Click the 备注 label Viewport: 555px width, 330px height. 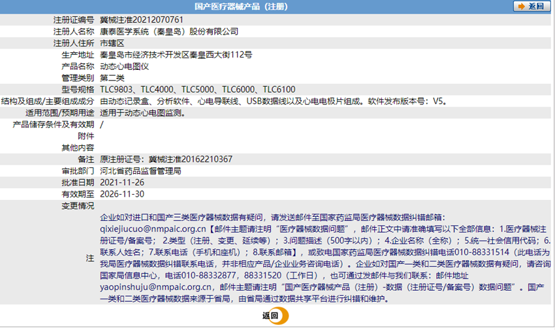tap(86, 159)
